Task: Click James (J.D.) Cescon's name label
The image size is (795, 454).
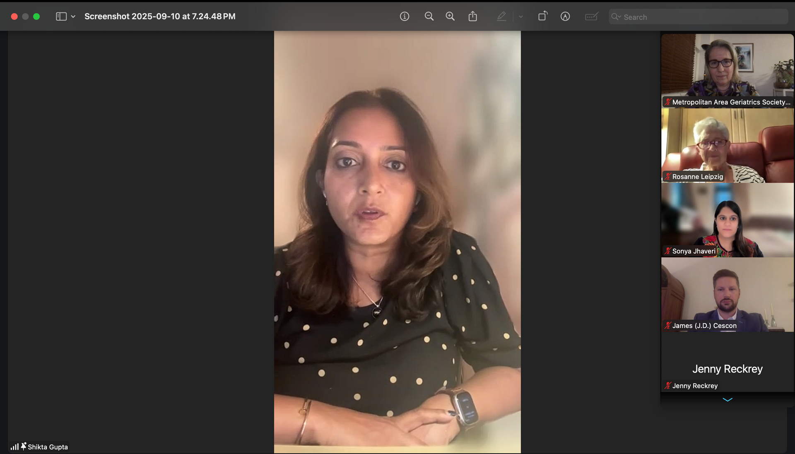Action: pyautogui.click(x=704, y=326)
